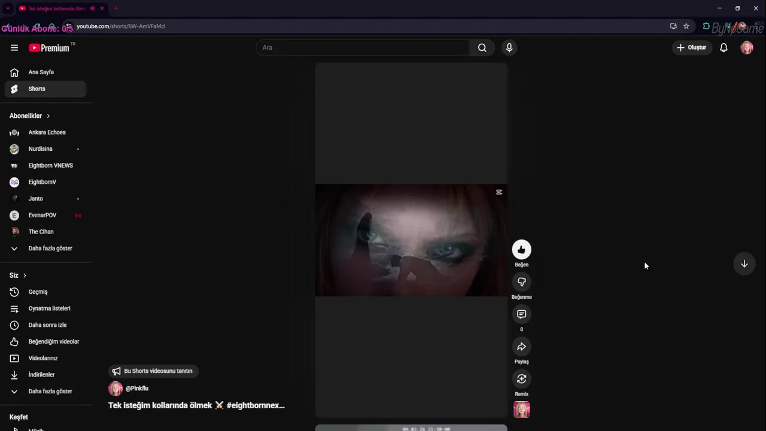
Task: Click the install app icon in address bar
Action: pos(673,26)
